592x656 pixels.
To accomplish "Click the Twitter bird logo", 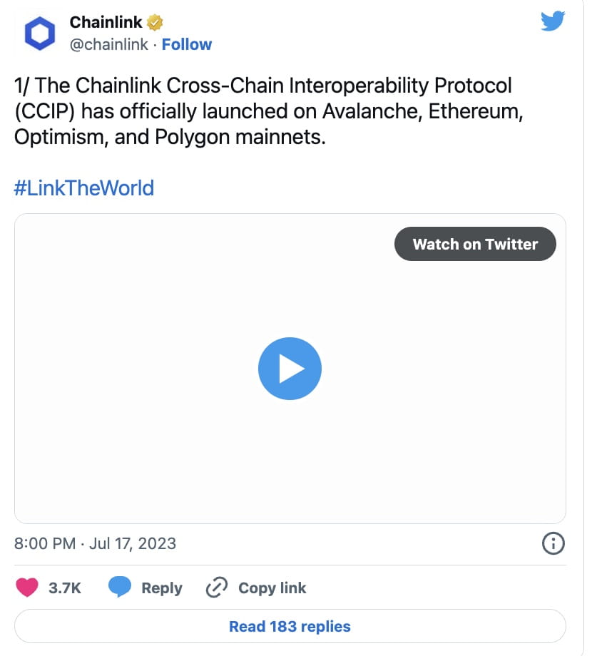I will point(553,21).
